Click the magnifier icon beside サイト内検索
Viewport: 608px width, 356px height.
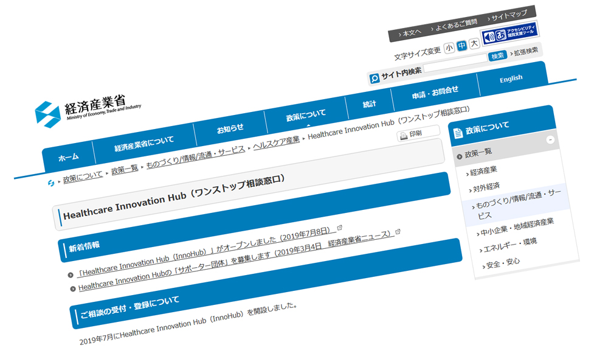375,77
